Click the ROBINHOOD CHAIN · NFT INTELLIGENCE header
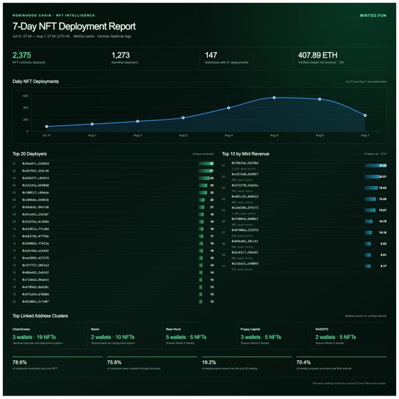This screenshot has width=399, height=399. pos(54,15)
